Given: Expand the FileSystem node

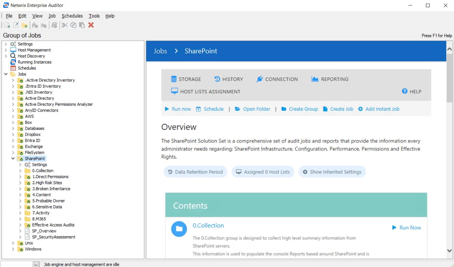Looking at the screenshot, I should 13,152.
